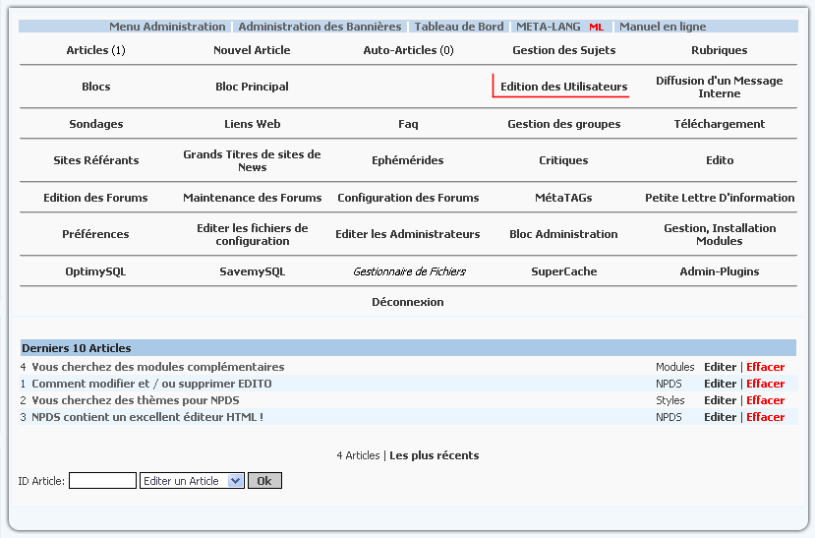Click the ID Article input field
The width and height of the screenshot is (815, 538).
(102, 481)
